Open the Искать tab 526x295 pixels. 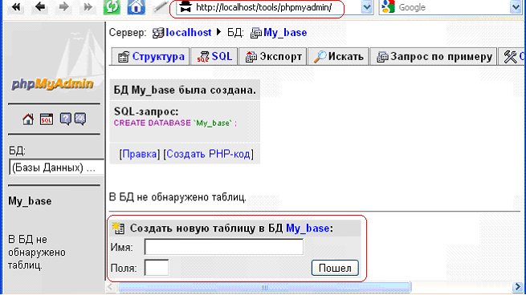(x=338, y=56)
